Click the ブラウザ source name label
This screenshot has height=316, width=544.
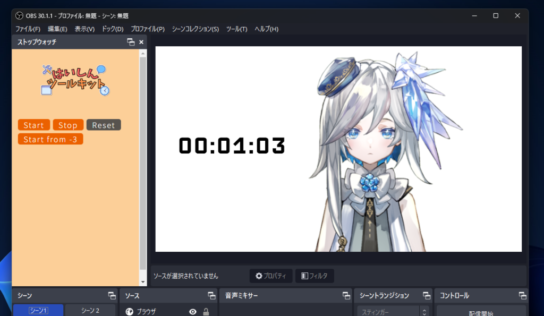pos(146,312)
